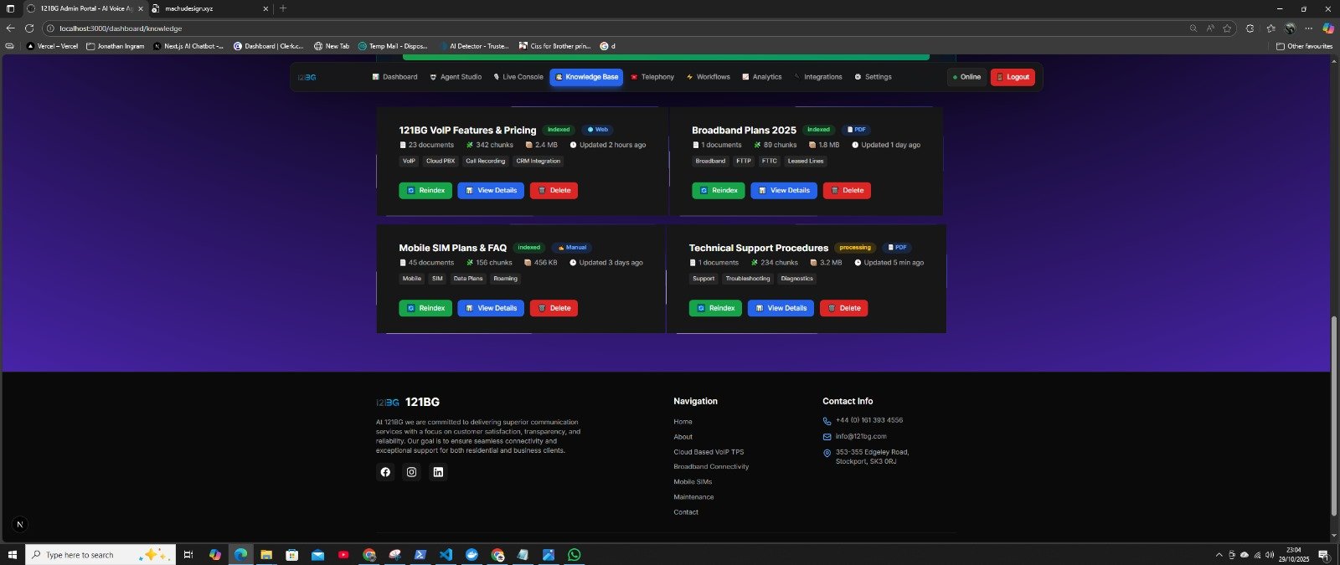Reindex Technical Support Procedures
The image size is (1340, 565).
pyautogui.click(x=715, y=308)
